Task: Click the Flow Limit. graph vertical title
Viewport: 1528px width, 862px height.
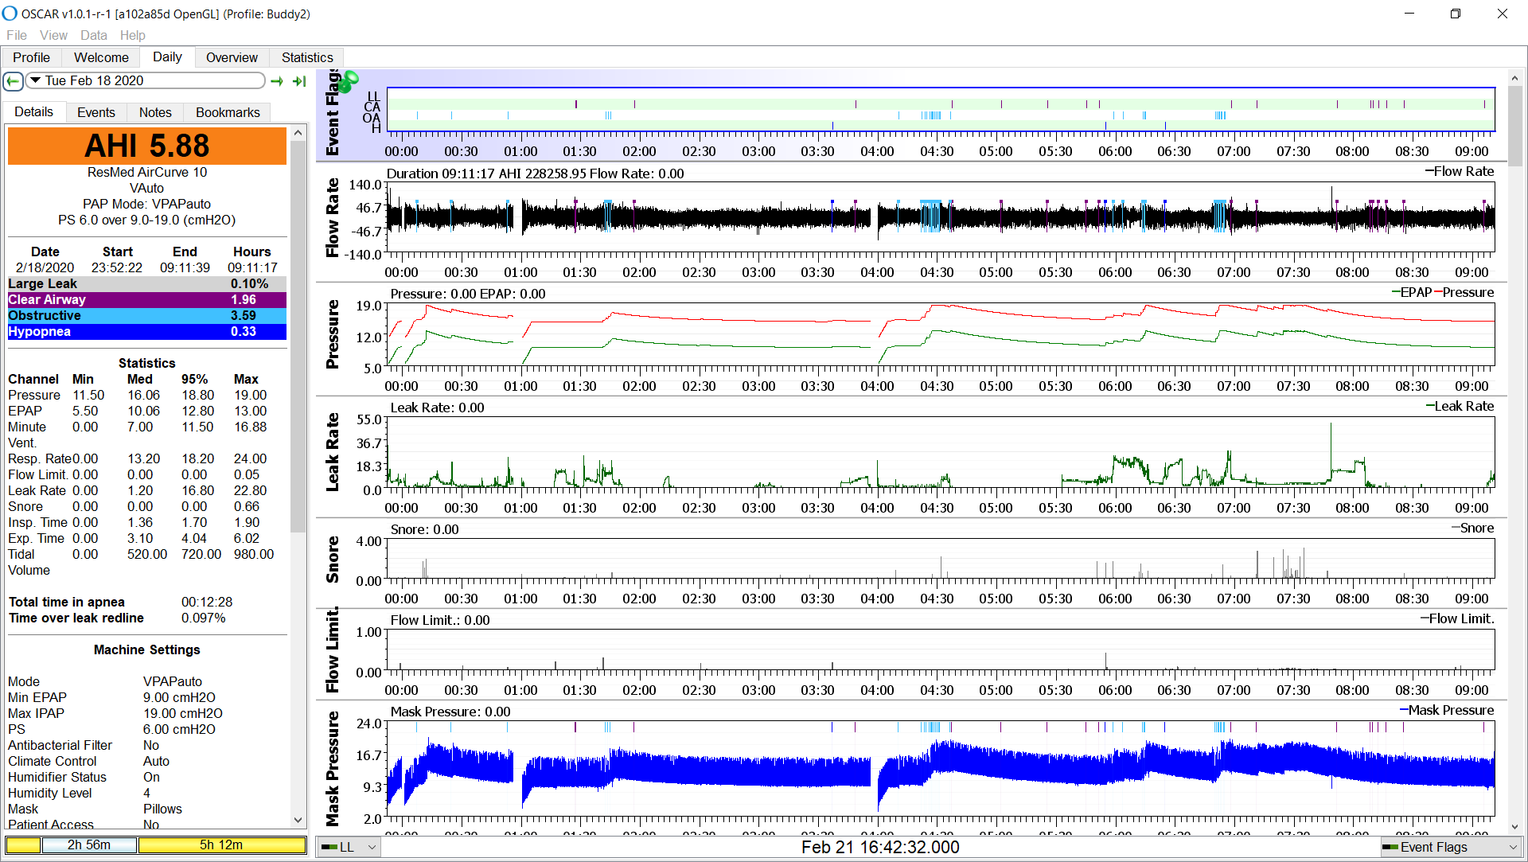Action: click(333, 650)
